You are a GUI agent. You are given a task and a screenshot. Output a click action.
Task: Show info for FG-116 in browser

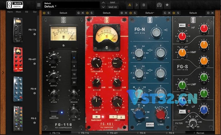click(35, 34)
